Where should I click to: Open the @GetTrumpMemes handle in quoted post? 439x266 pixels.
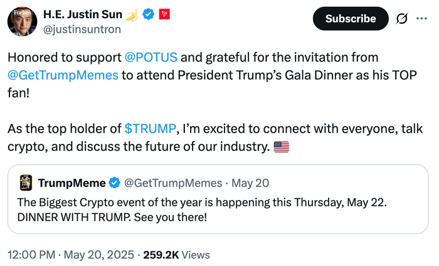(173, 183)
